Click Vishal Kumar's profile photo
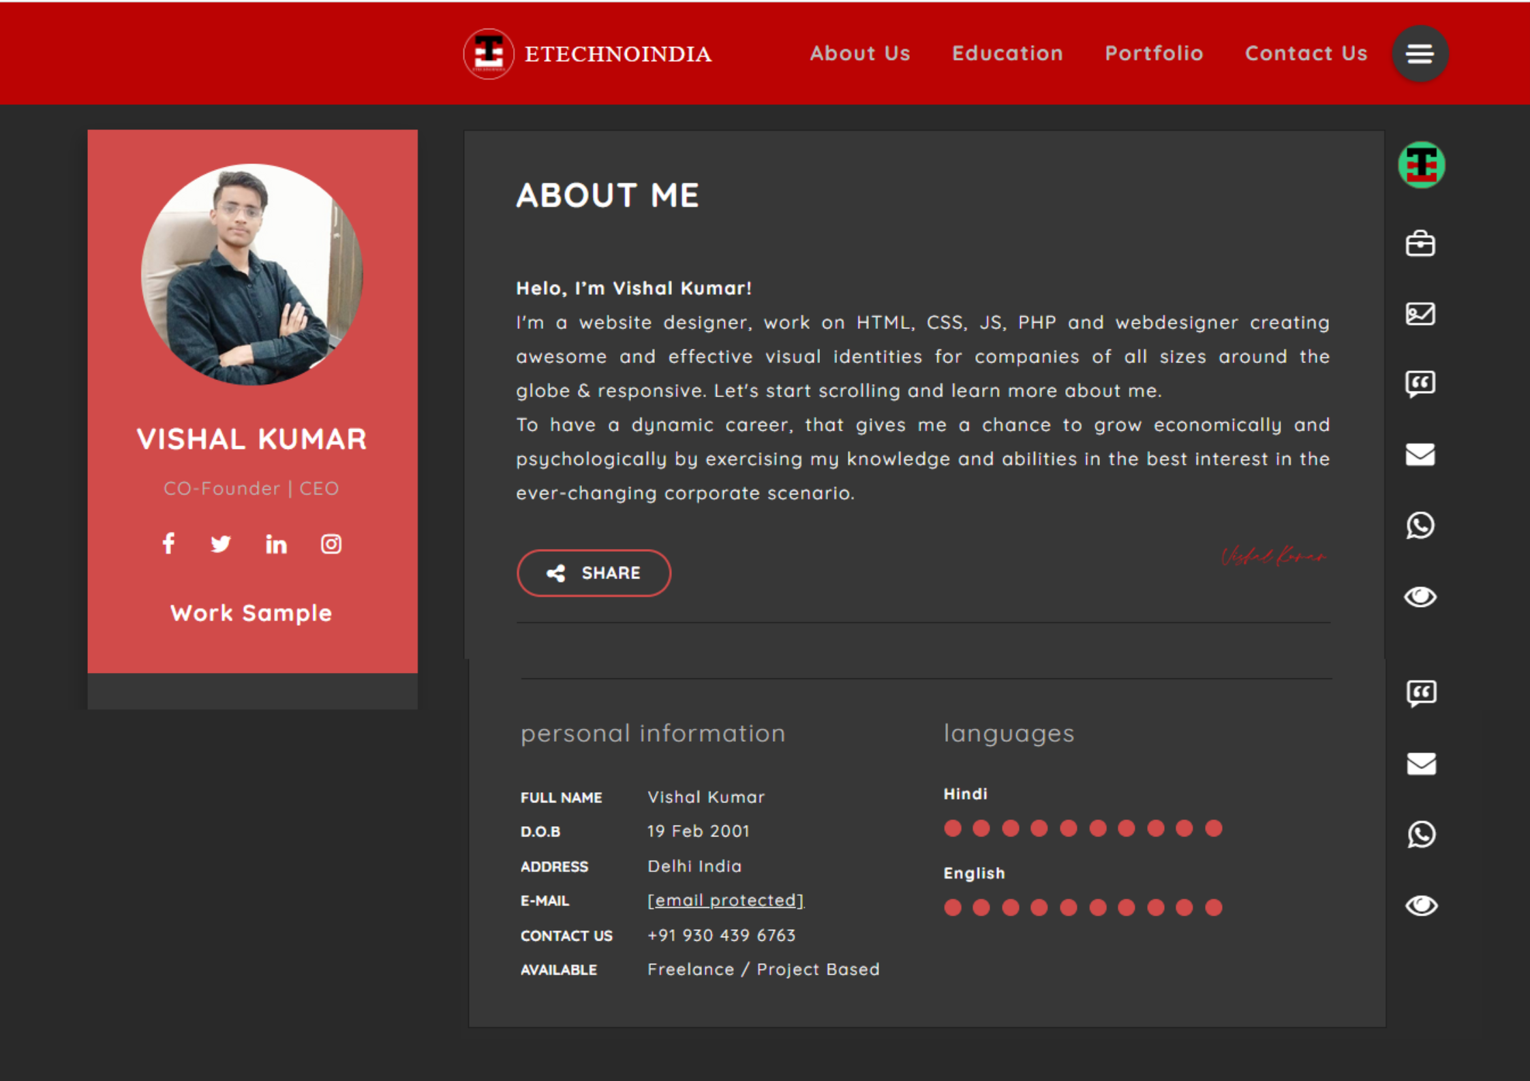The height and width of the screenshot is (1081, 1530). coord(251,275)
